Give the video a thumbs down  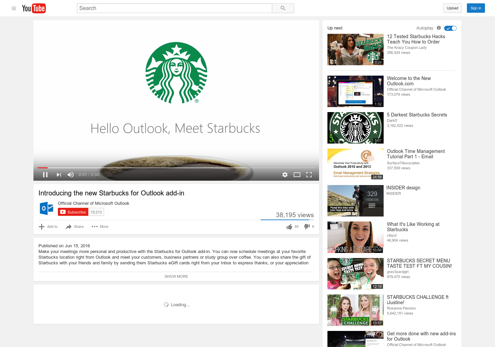(x=306, y=227)
